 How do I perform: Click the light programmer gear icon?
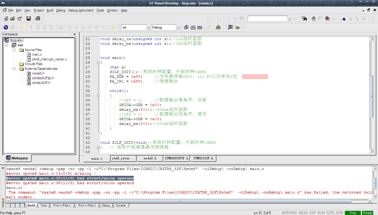click(x=237, y=27)
